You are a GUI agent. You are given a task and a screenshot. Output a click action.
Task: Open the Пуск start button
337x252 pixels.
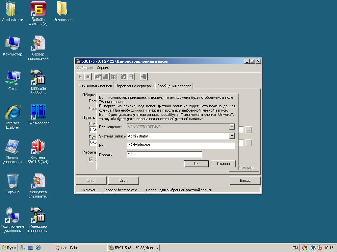[x=9, y=248]
